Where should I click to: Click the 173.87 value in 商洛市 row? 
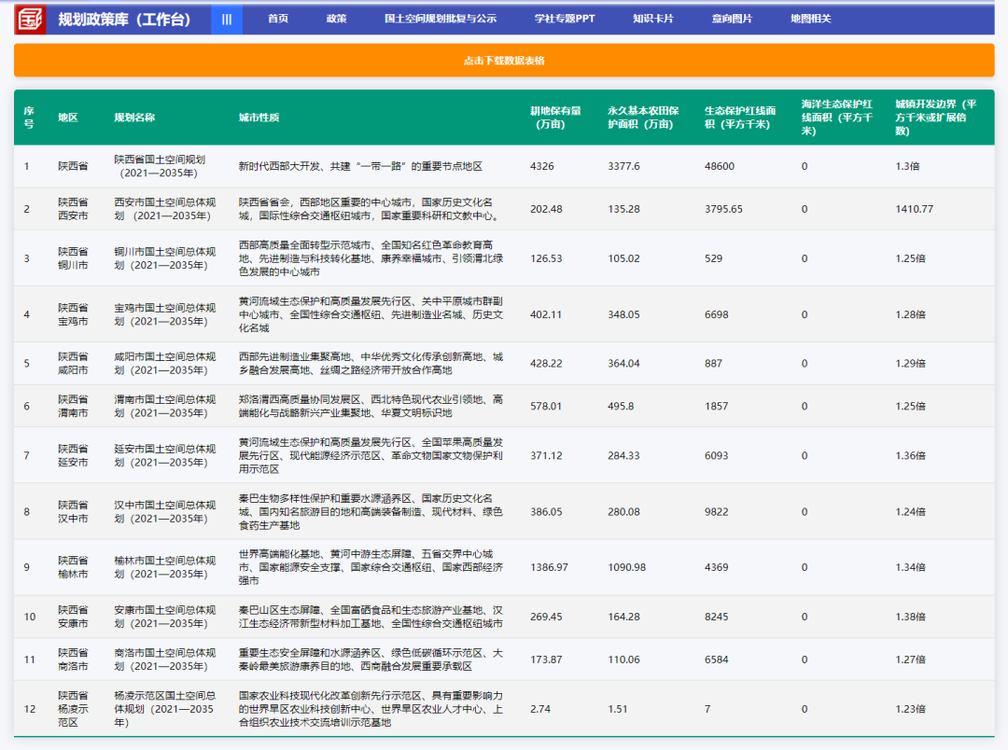point(546,660)
